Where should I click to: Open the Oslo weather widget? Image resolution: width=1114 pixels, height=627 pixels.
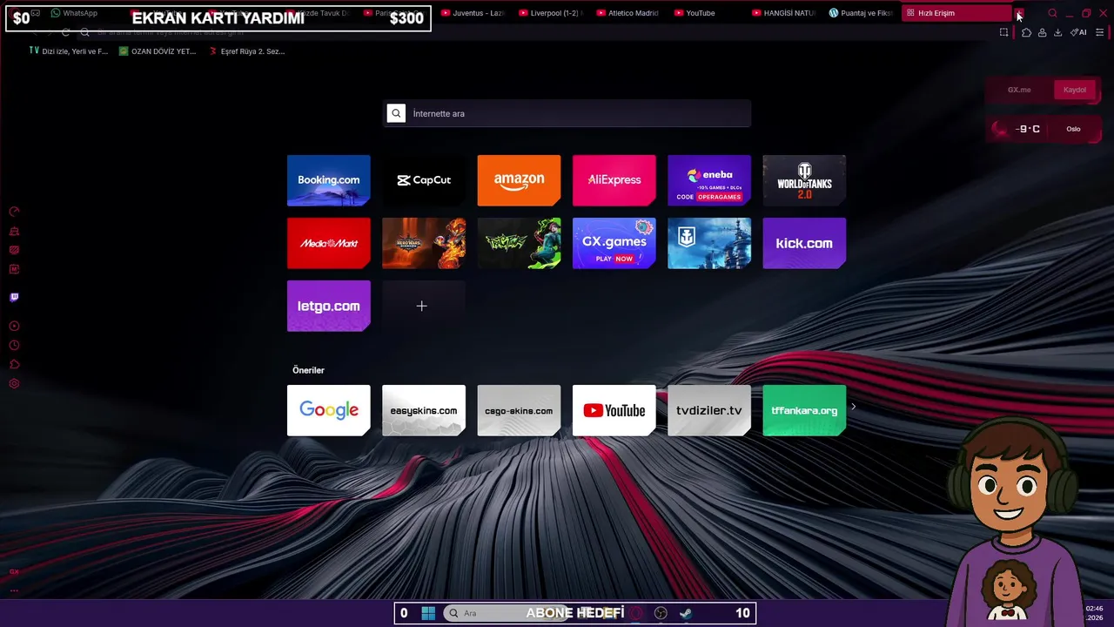point(1043,129)
